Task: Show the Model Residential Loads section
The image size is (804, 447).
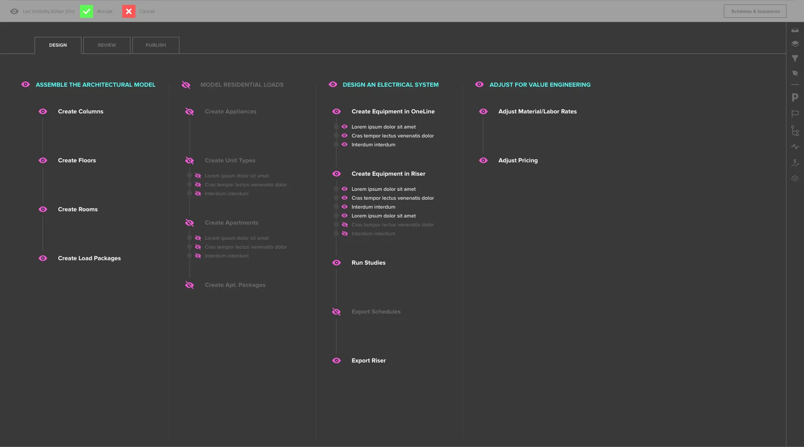Action: pyautogui.click(x=186, y=85)
